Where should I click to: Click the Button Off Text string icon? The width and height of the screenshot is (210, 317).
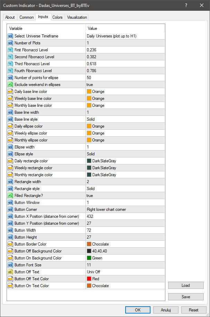pyautogui.click(x=10, y=272)
